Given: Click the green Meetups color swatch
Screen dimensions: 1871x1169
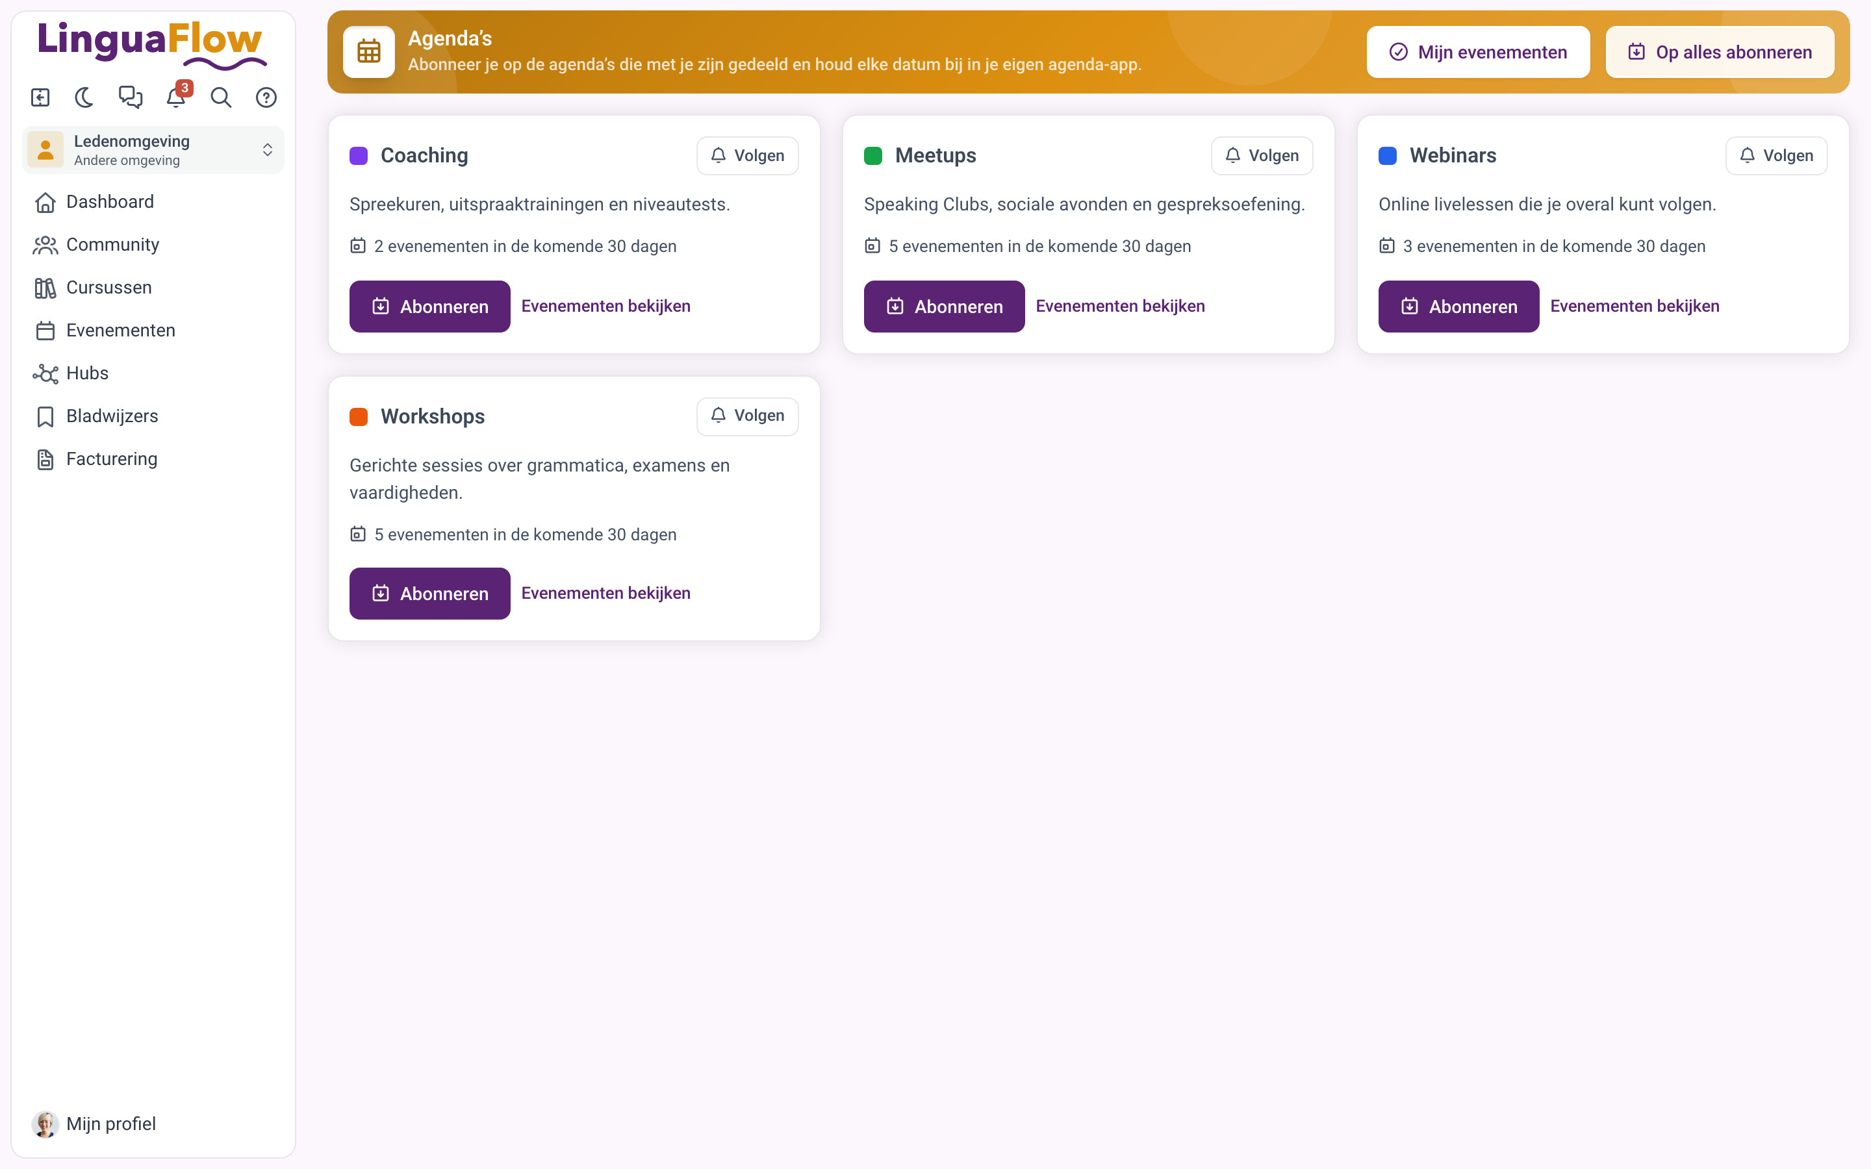Looking at the screenshot, I should [x=873, y=155].
